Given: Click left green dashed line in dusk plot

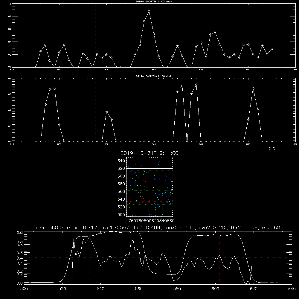Looking at the screenshot, I should point(95,110).
